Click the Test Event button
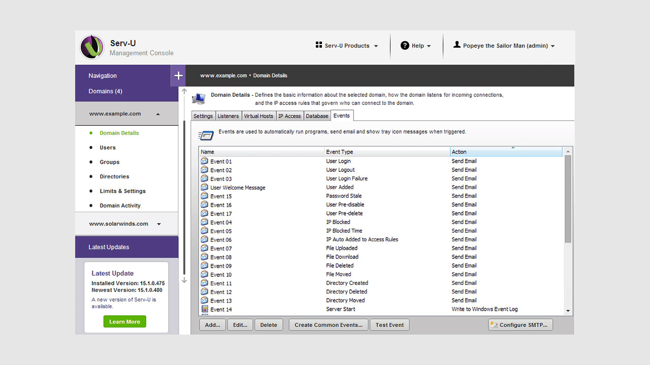650x365 pixels. [389, 325]
